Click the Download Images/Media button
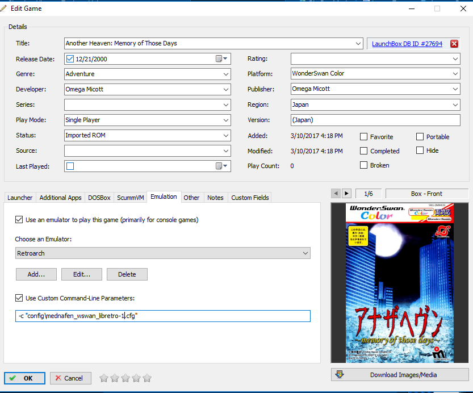 [400, 375]
